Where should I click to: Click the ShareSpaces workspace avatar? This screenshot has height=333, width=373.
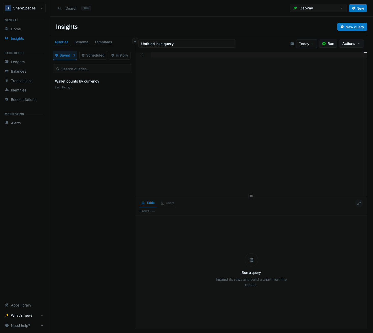8,8
